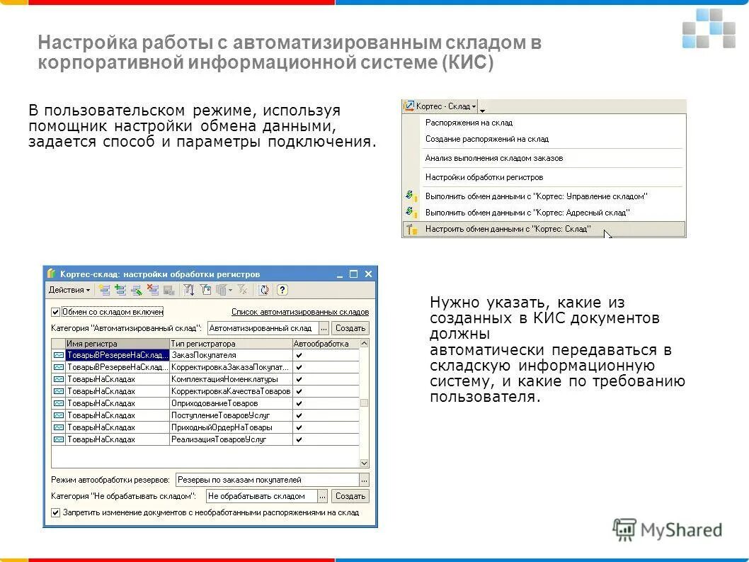Click the Delete record red-cross icon
The height and width of the screenshot is (562, 749).
(153, 290)
